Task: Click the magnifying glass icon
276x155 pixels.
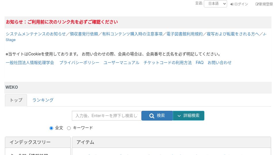Action: pyautogui.click(x=152, y=116)
